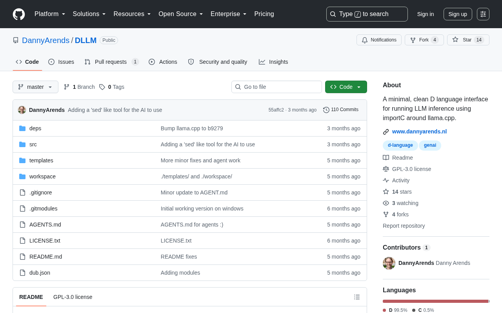Click the DannyArends owner link in title

click(x=45, y=40)
